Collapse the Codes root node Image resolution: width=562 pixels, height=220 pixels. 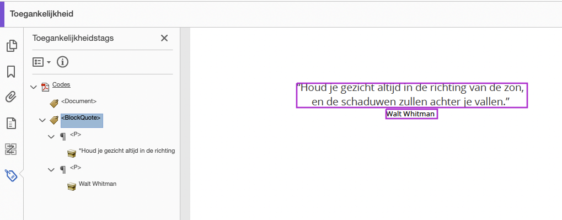click(34, 87)
